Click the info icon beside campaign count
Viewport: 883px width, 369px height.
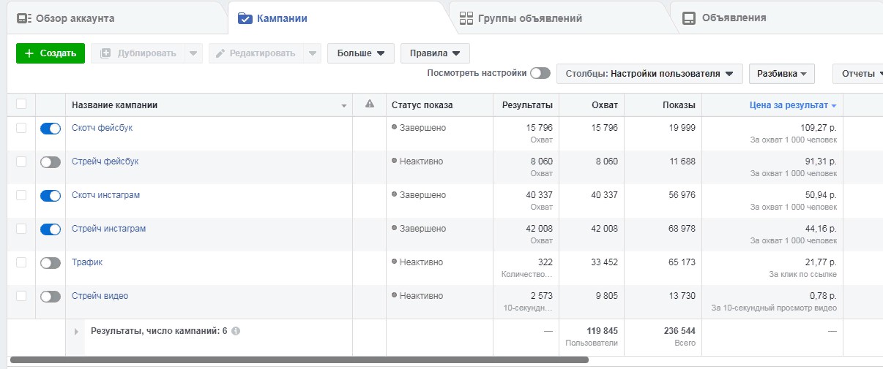click(236, 331)
